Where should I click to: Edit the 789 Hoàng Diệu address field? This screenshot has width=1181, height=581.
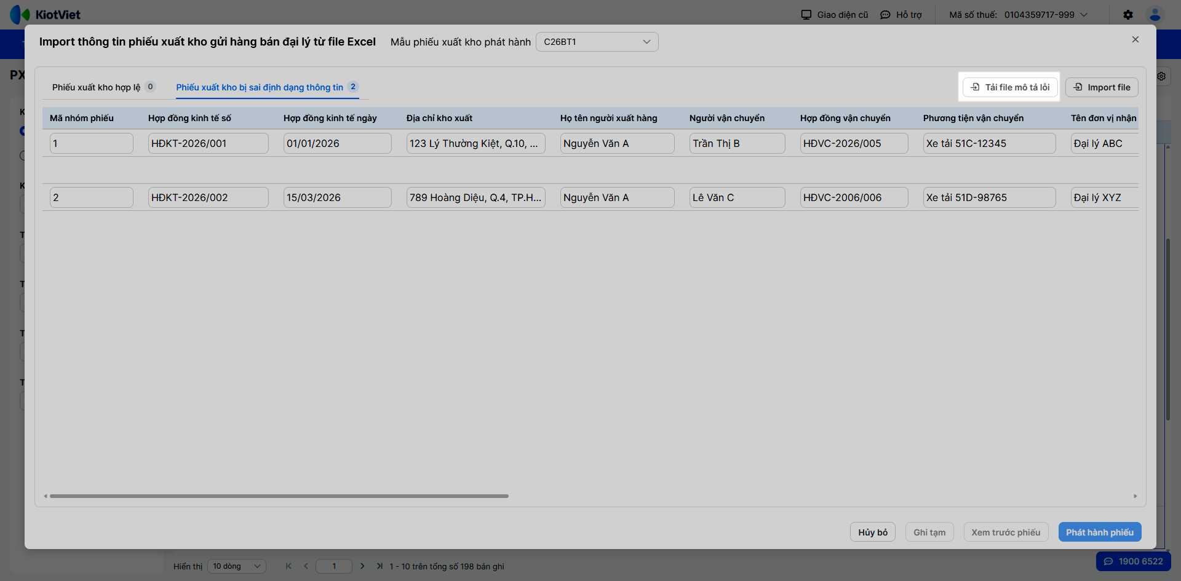pyautogui.click(x=476, y=197)
